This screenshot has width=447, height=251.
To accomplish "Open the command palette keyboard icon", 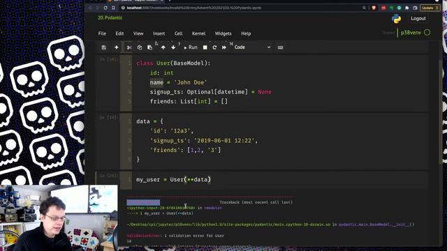I will pos(280,47).
